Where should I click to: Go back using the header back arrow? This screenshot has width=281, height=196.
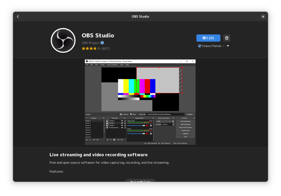tap(18, 17)
